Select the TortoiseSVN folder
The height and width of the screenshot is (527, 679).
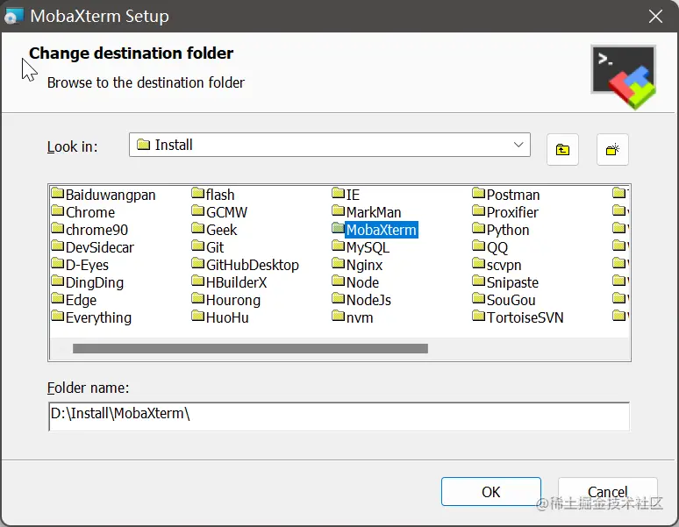click(518, 317)
